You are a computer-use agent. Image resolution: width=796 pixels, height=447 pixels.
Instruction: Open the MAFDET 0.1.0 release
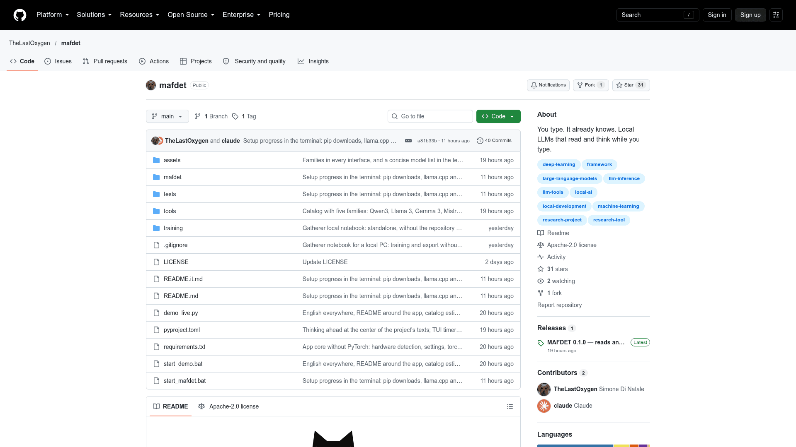[585, 342]
